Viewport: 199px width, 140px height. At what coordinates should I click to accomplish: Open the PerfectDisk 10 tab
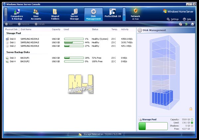pos(112,13)
